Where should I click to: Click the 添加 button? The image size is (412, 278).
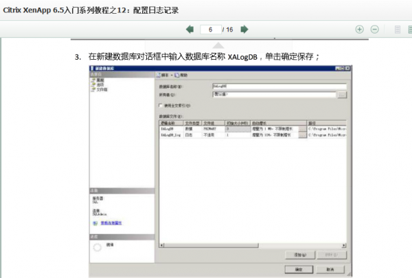click(300, 255)
